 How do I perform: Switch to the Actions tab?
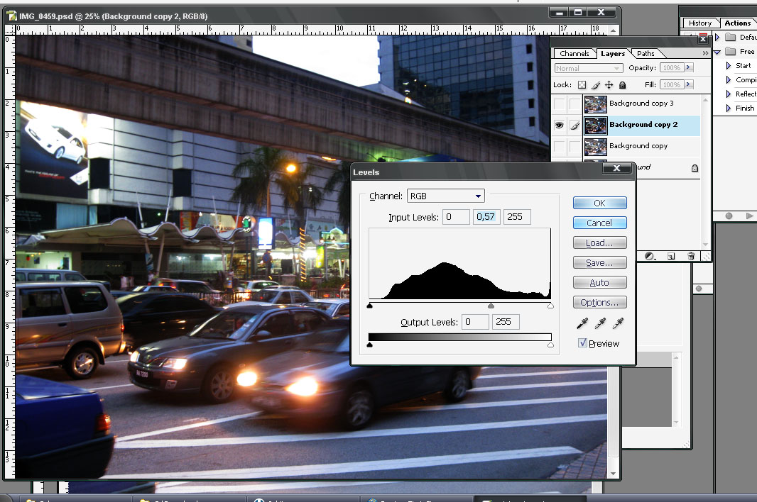737,23
